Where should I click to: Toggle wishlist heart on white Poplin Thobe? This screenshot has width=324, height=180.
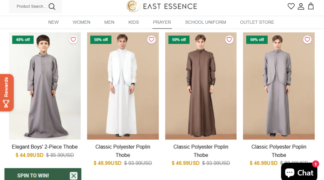pos(151,40)
